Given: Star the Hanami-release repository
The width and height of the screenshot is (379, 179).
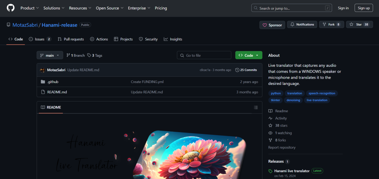Looking at the screenshot, I should (356, 25).
